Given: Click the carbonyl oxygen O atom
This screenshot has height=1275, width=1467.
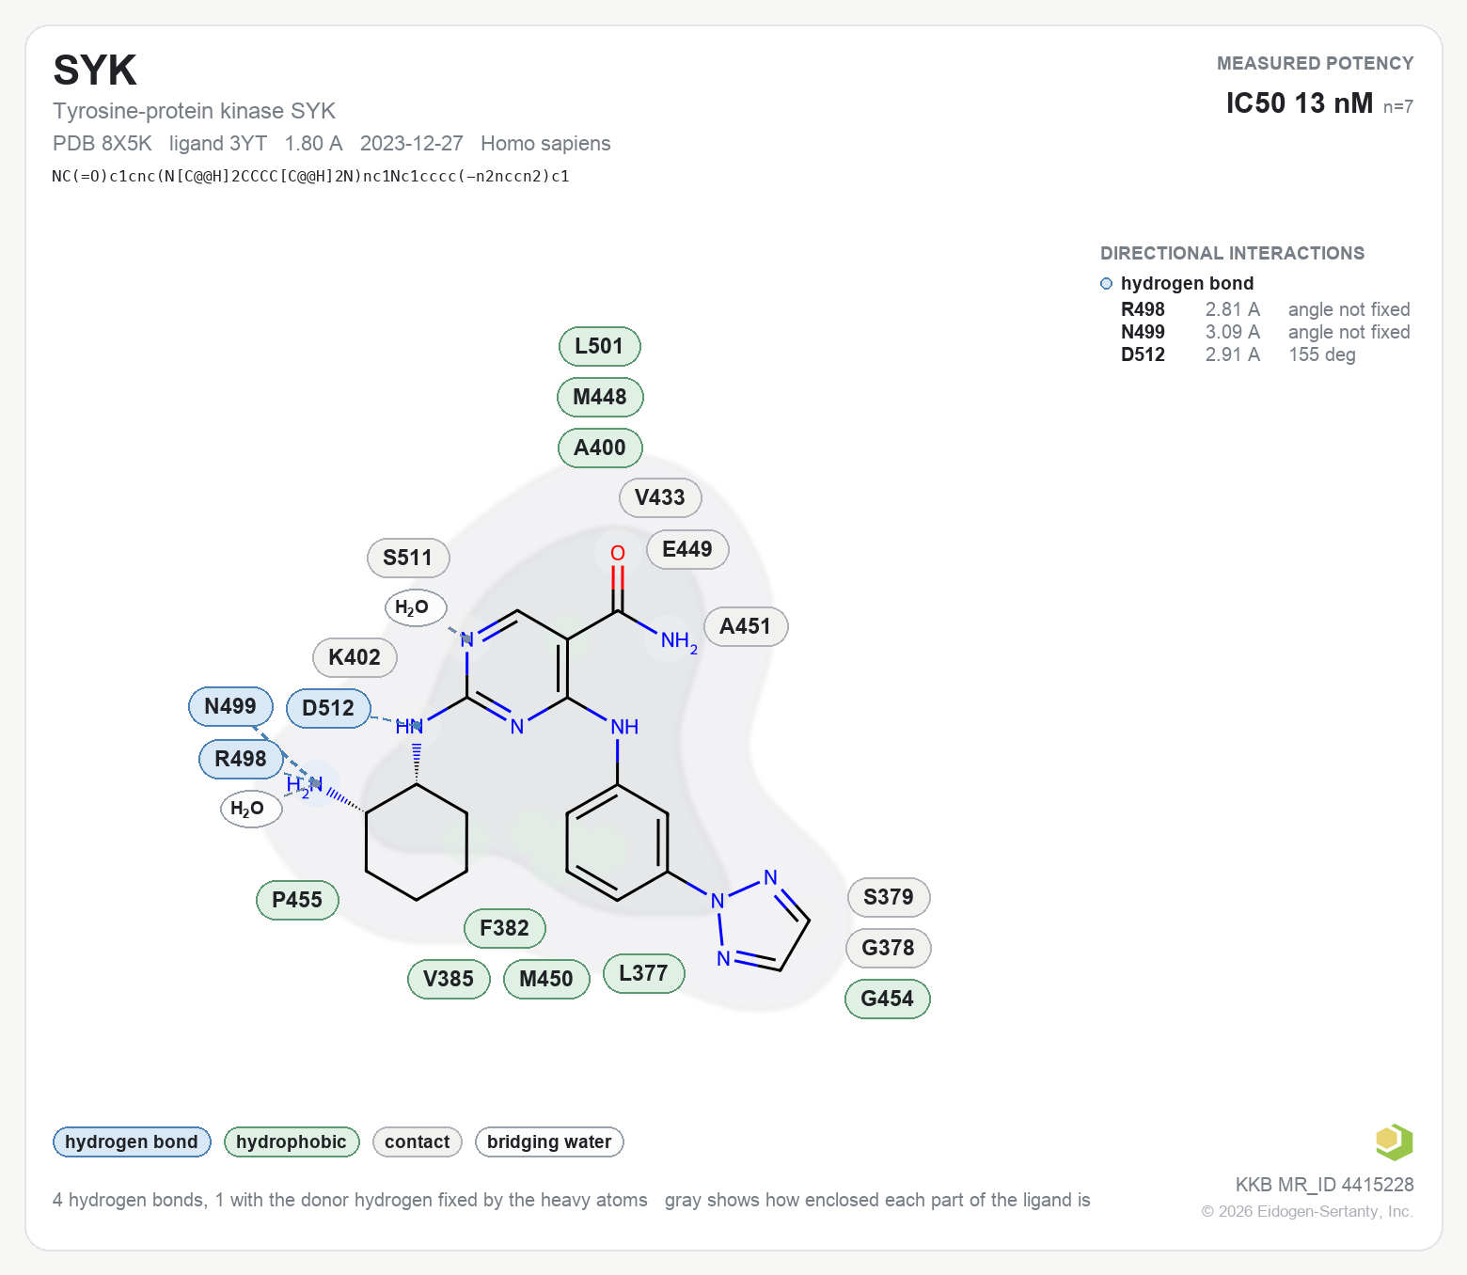Looking at the screenshot, I should pyautogui.click(x=618, y=553).
